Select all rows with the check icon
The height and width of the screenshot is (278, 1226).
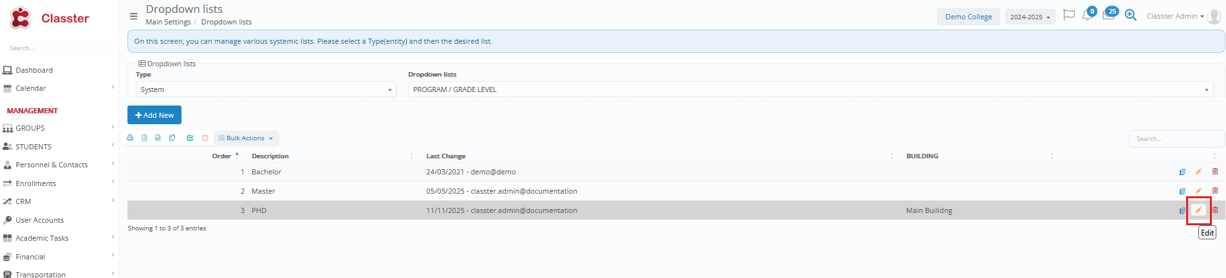coord(190,138)
